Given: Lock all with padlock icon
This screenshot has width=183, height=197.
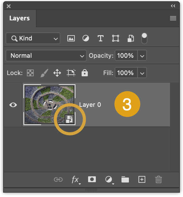Looking at the screenshot, I should click(x=85, y=73).
